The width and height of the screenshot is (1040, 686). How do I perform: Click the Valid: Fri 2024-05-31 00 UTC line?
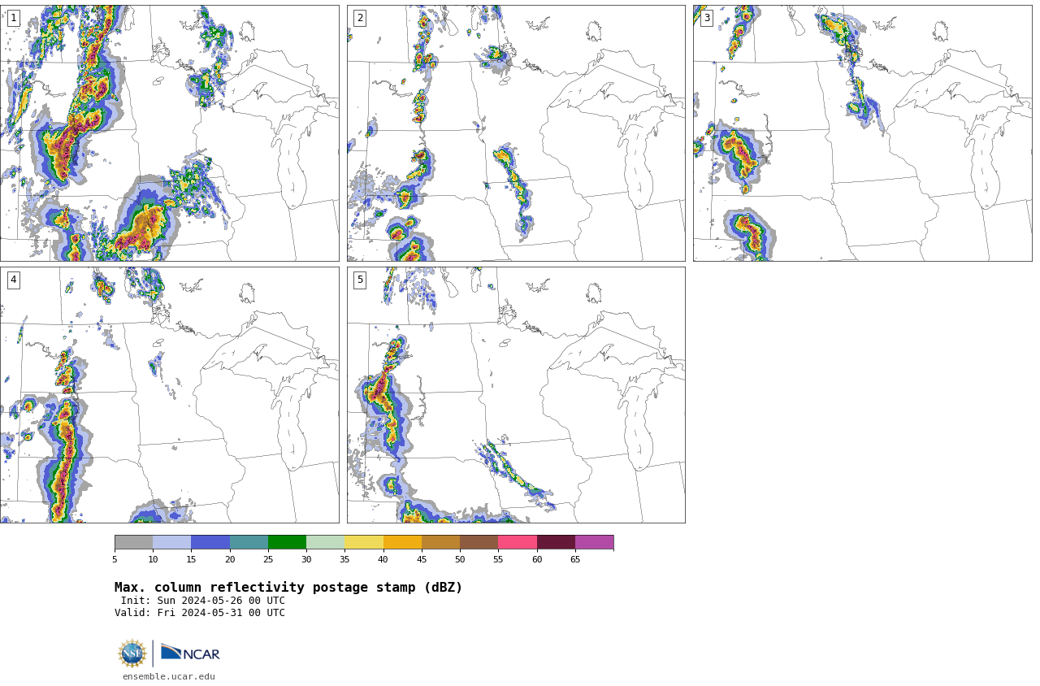pyautogui.click(x=200, y=613)
